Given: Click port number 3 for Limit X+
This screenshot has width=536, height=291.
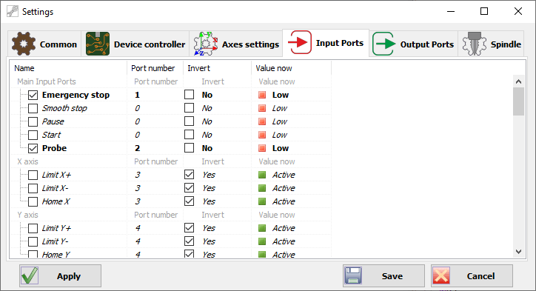Looking at the screenshot, I should (x=138, y=175).
